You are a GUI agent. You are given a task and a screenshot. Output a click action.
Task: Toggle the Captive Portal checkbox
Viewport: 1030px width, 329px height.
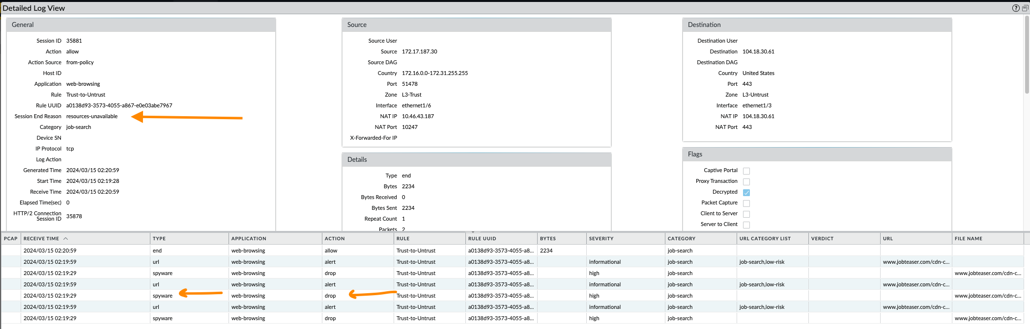point(746,171)
